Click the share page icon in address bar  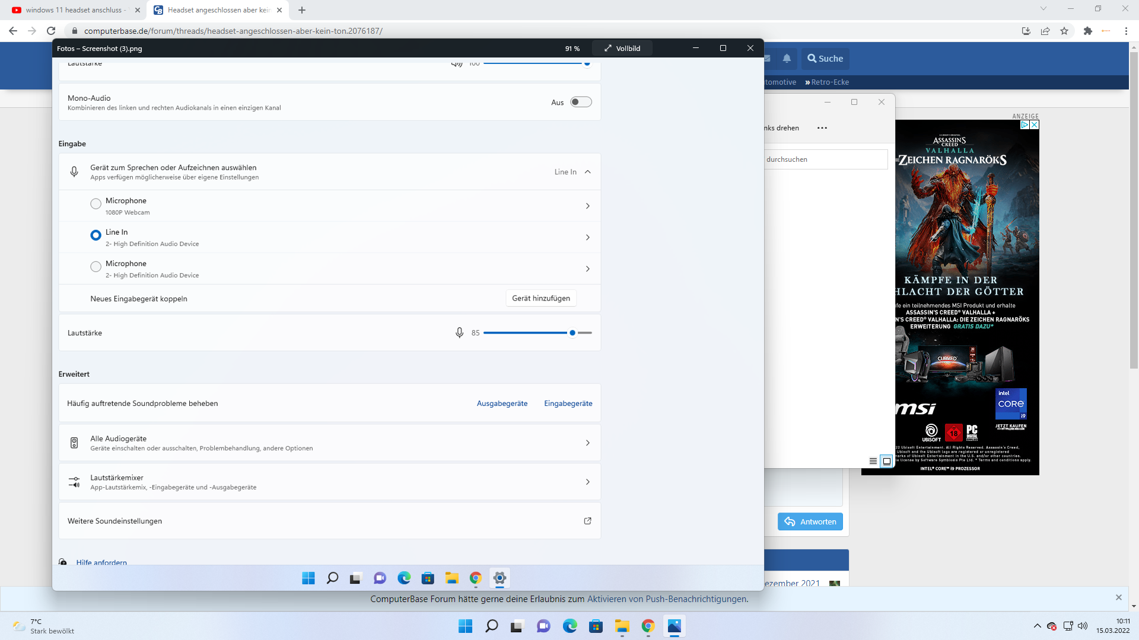point(1045,31)
